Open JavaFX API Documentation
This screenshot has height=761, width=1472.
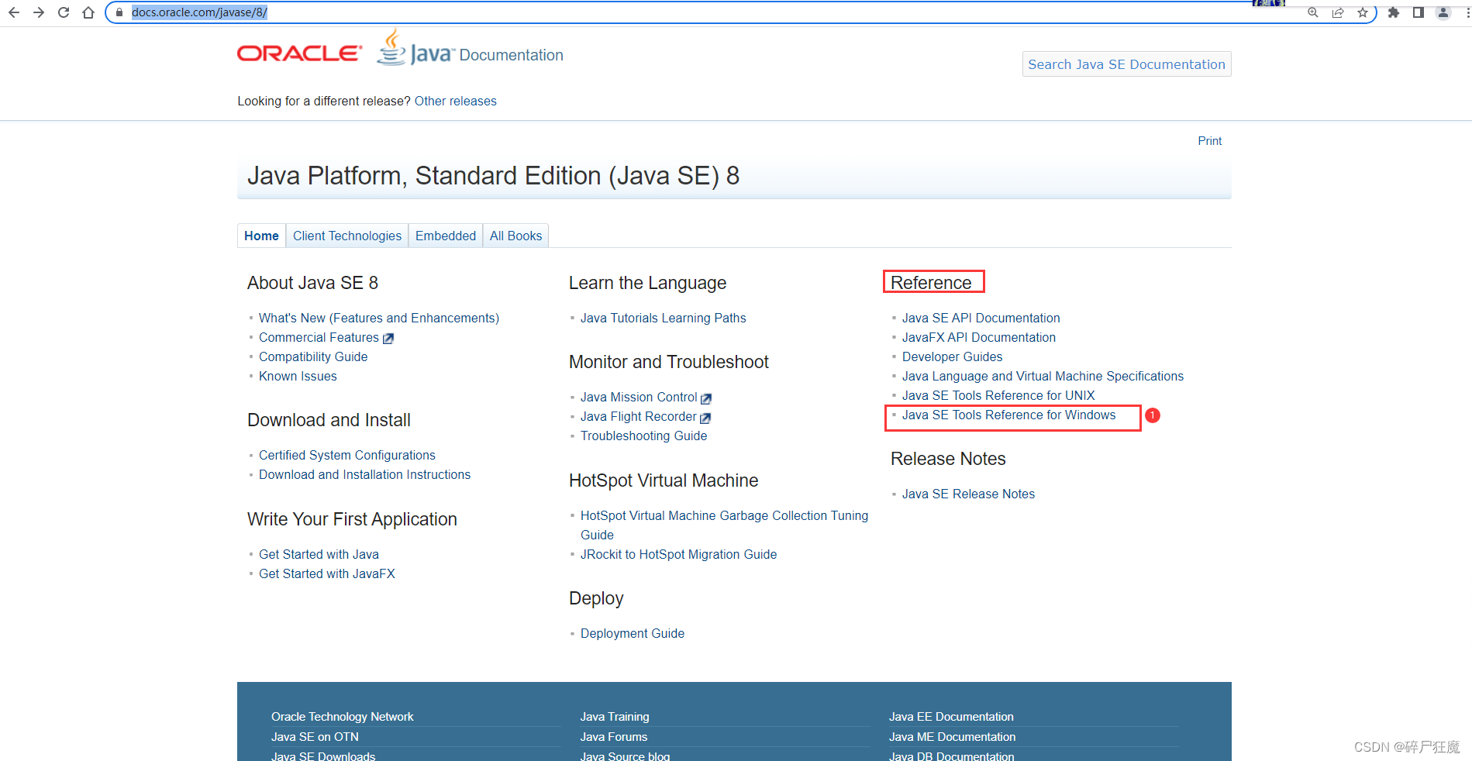click(x=979, y=337)
